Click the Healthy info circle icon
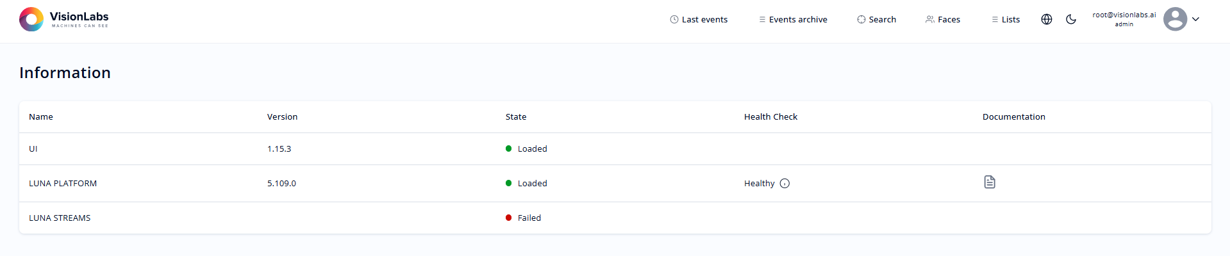Image resolution: width=1230 pixels, height=256 pixels. click(785, 184)
